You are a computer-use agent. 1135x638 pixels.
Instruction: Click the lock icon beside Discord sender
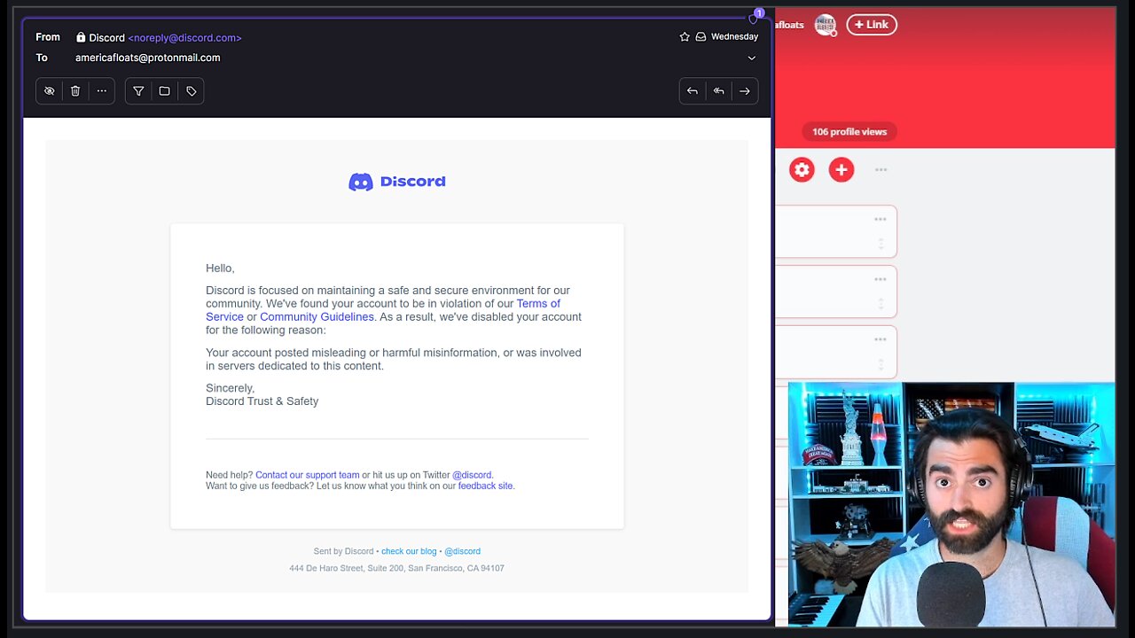point(81,37)
